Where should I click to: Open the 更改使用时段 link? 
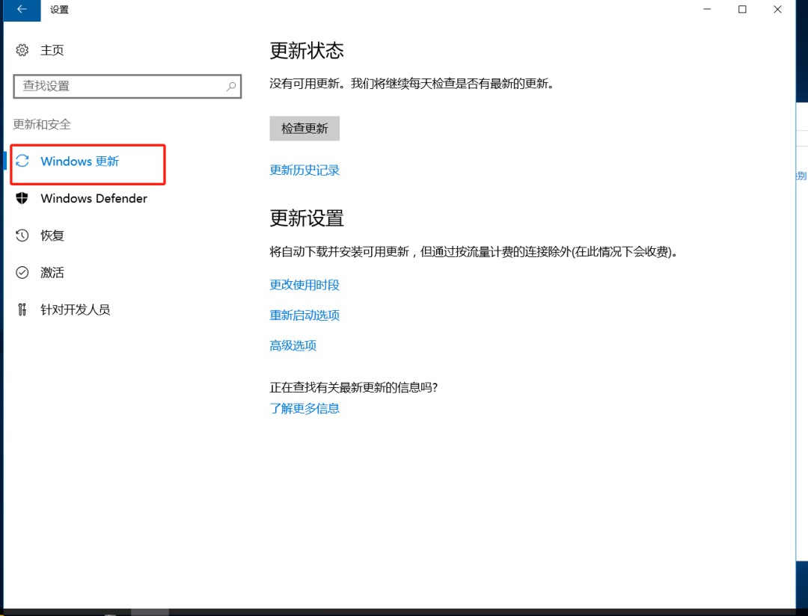point(304,285)
